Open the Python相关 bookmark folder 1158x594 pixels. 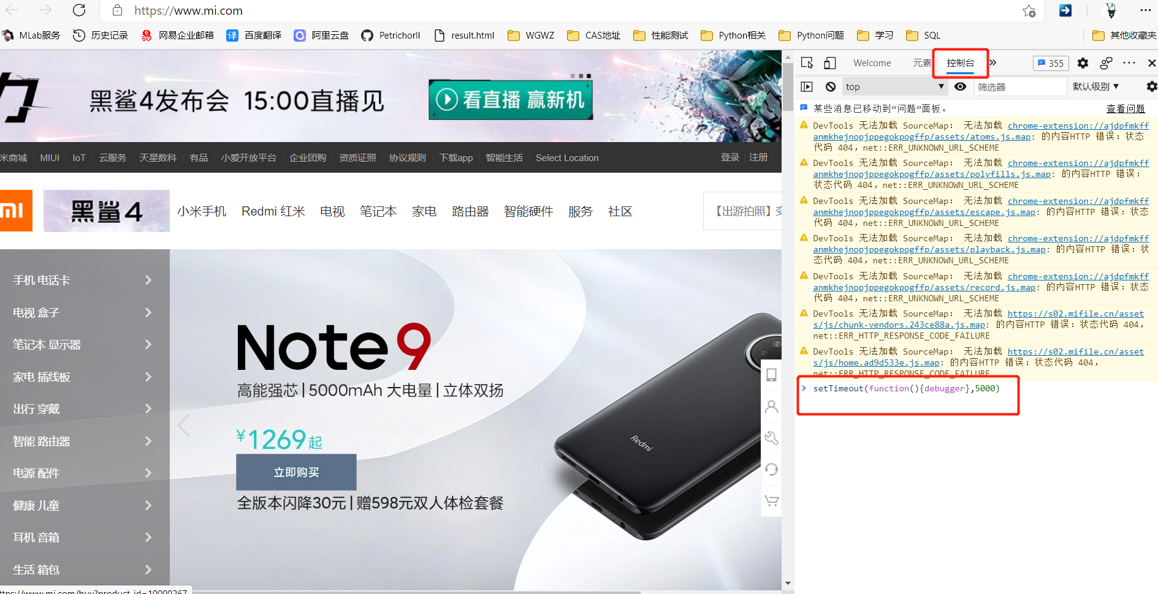coord(733,36)
